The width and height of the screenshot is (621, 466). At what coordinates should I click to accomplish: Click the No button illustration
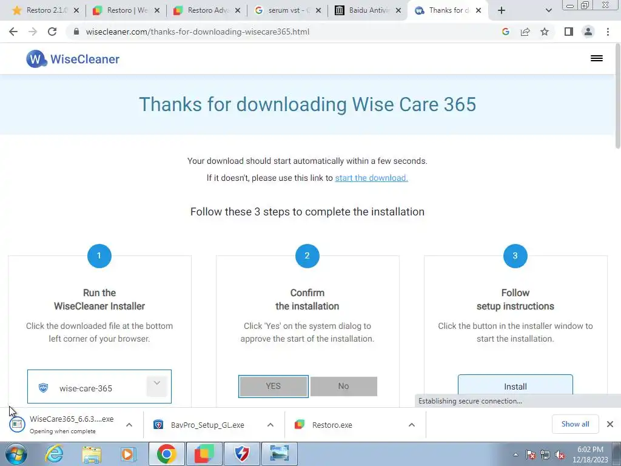tap(344, 387)
